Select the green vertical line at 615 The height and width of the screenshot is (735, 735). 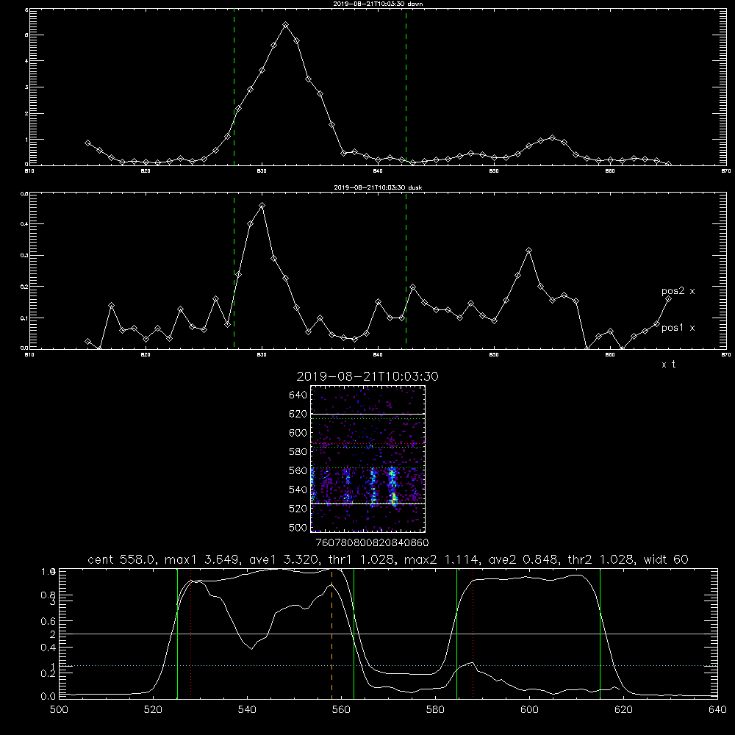tap(600, 634)
